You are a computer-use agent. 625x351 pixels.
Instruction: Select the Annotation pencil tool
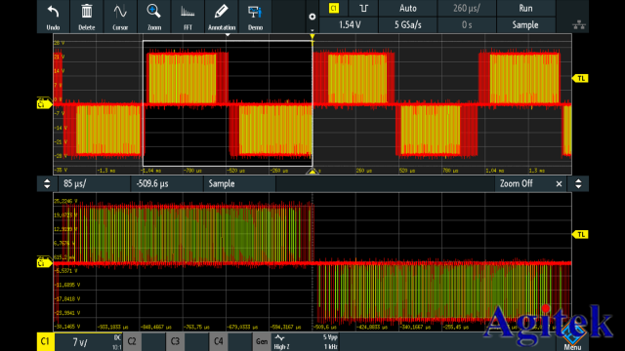222,17
